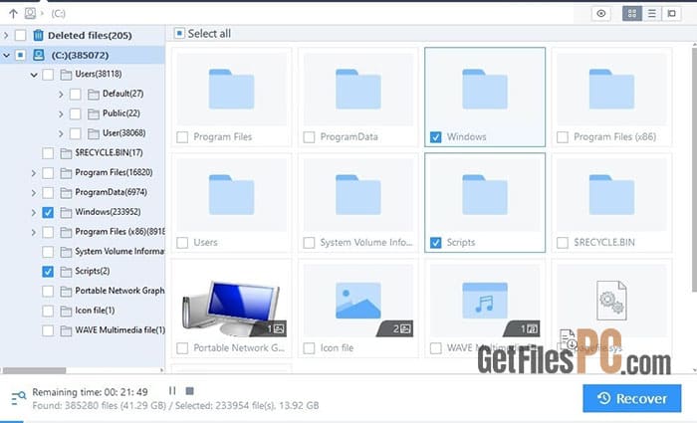The width and height of the screenshot is (697, 423).
Task: Expand the Deleted files(205) node
Action: pyautogui.click(x=6, y=35)
